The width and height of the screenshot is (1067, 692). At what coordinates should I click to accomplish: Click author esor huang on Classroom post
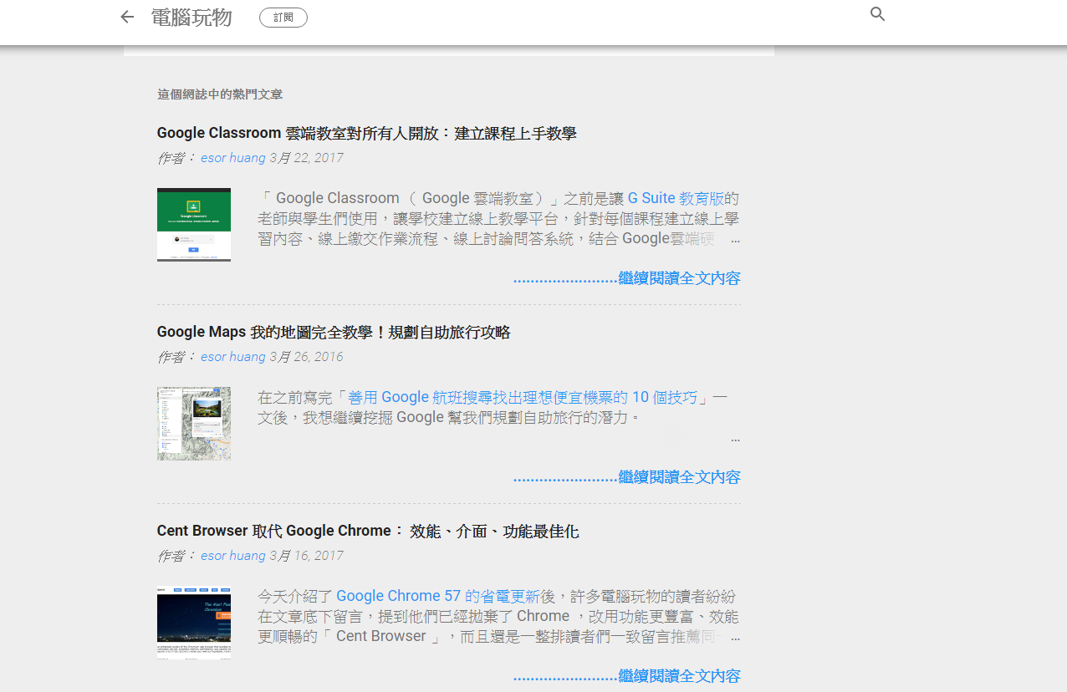coord(233,158)
